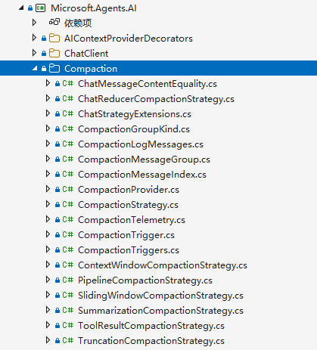Click the C# icon of CompactionTelemetry.cs

[x=68, y=219]
